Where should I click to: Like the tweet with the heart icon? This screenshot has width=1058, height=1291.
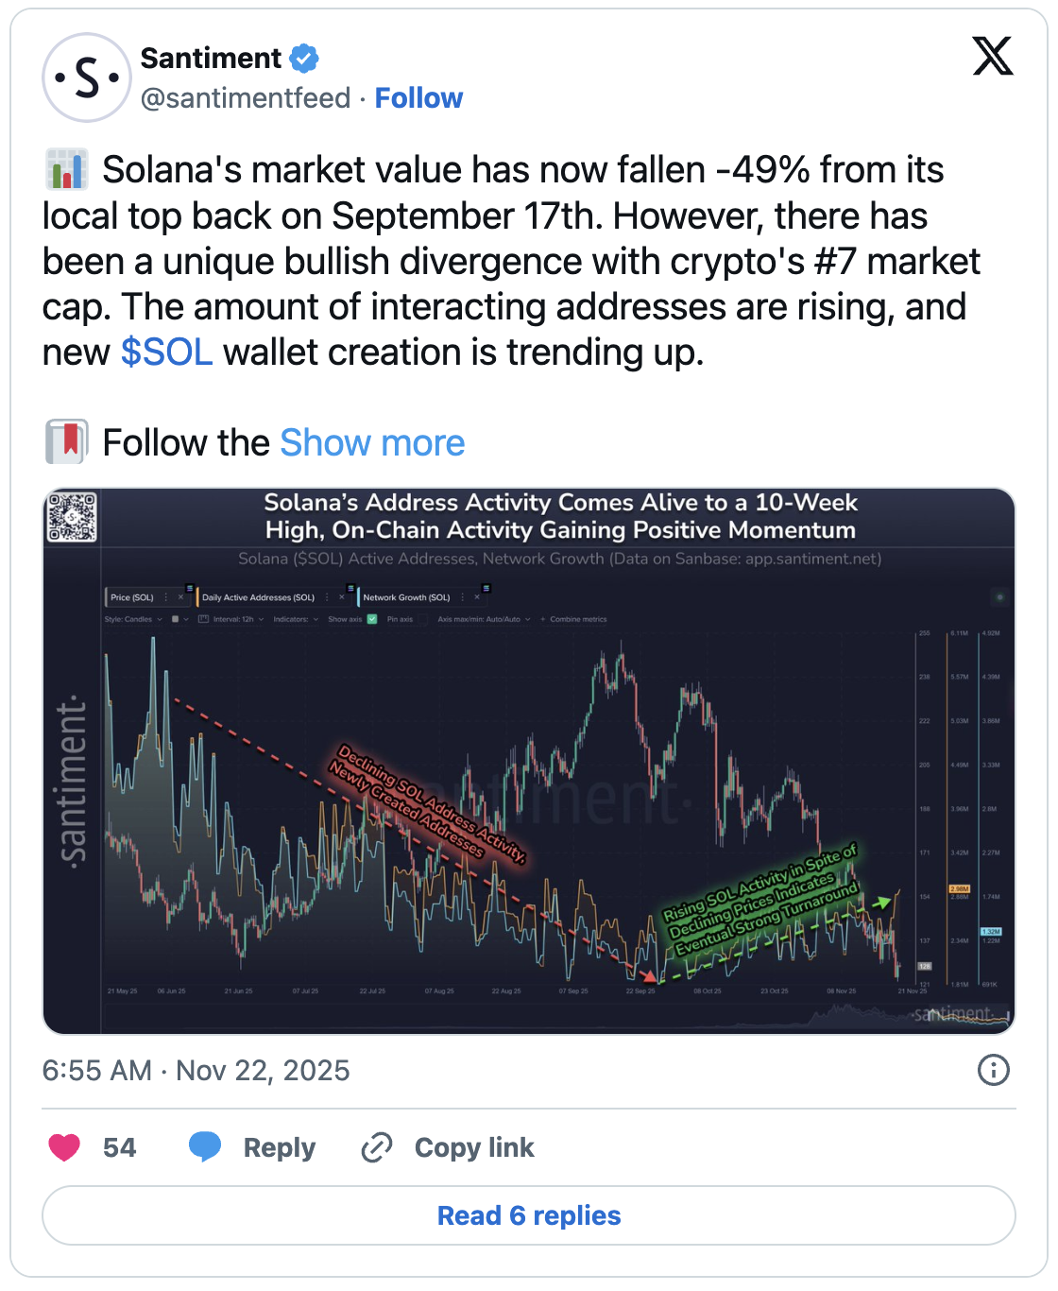pyautogui.click(x=64, y=1147)
